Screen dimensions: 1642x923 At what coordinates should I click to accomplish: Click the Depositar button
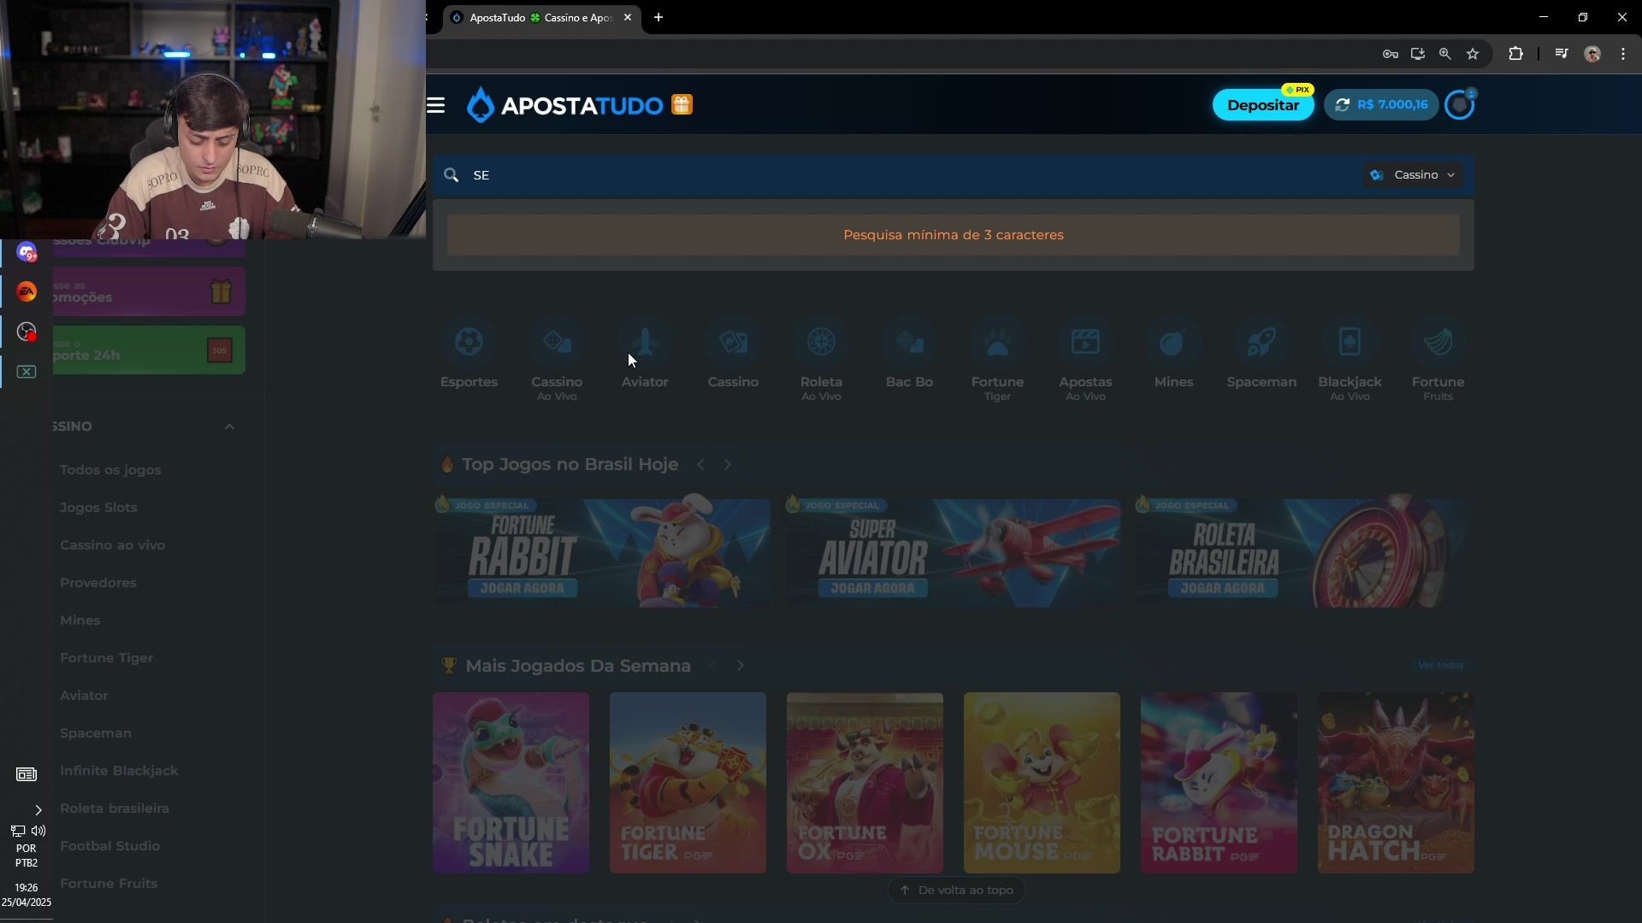pos(1263,105)
